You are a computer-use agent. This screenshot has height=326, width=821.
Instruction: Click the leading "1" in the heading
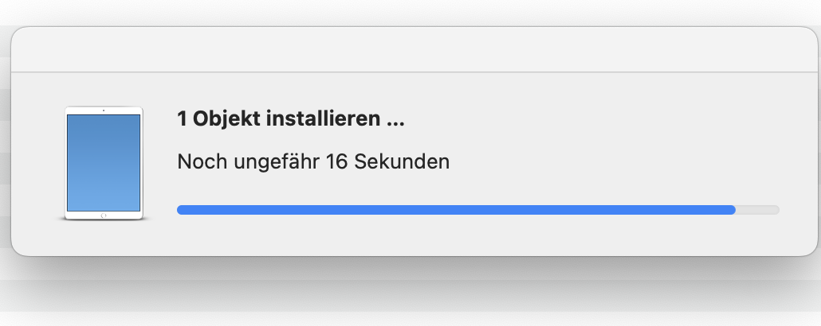coord(183,120)
